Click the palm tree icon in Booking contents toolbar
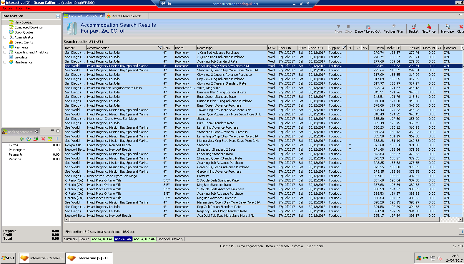 [x=50, y=139]
